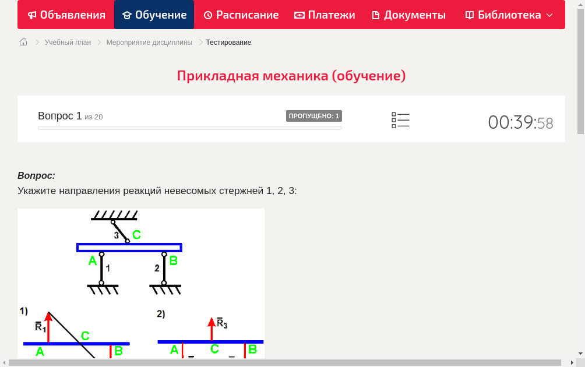Screen dimensions: 585x367
Task: Click the document icon on Документы
Action: pos(376,15)
